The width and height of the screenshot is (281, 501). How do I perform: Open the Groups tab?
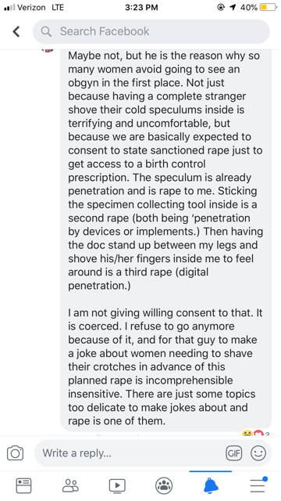[x=164, y=485]
